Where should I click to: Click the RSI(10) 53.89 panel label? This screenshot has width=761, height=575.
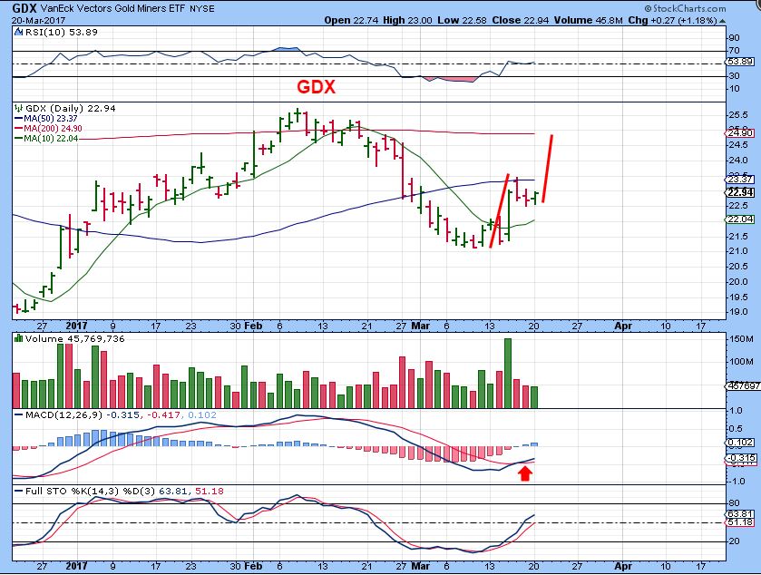click(61, 32)
